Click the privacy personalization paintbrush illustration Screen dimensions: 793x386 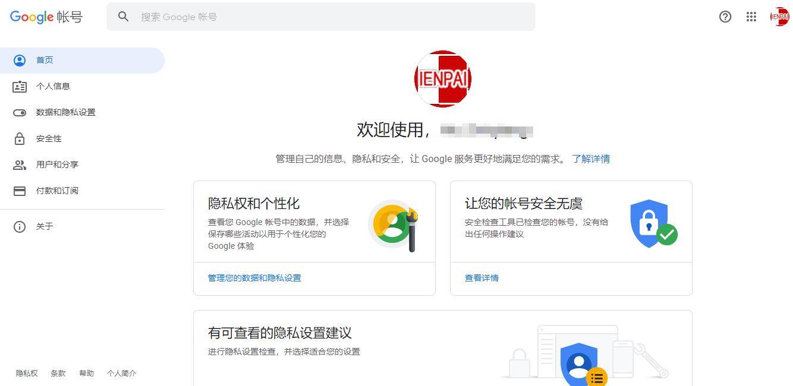394,226
